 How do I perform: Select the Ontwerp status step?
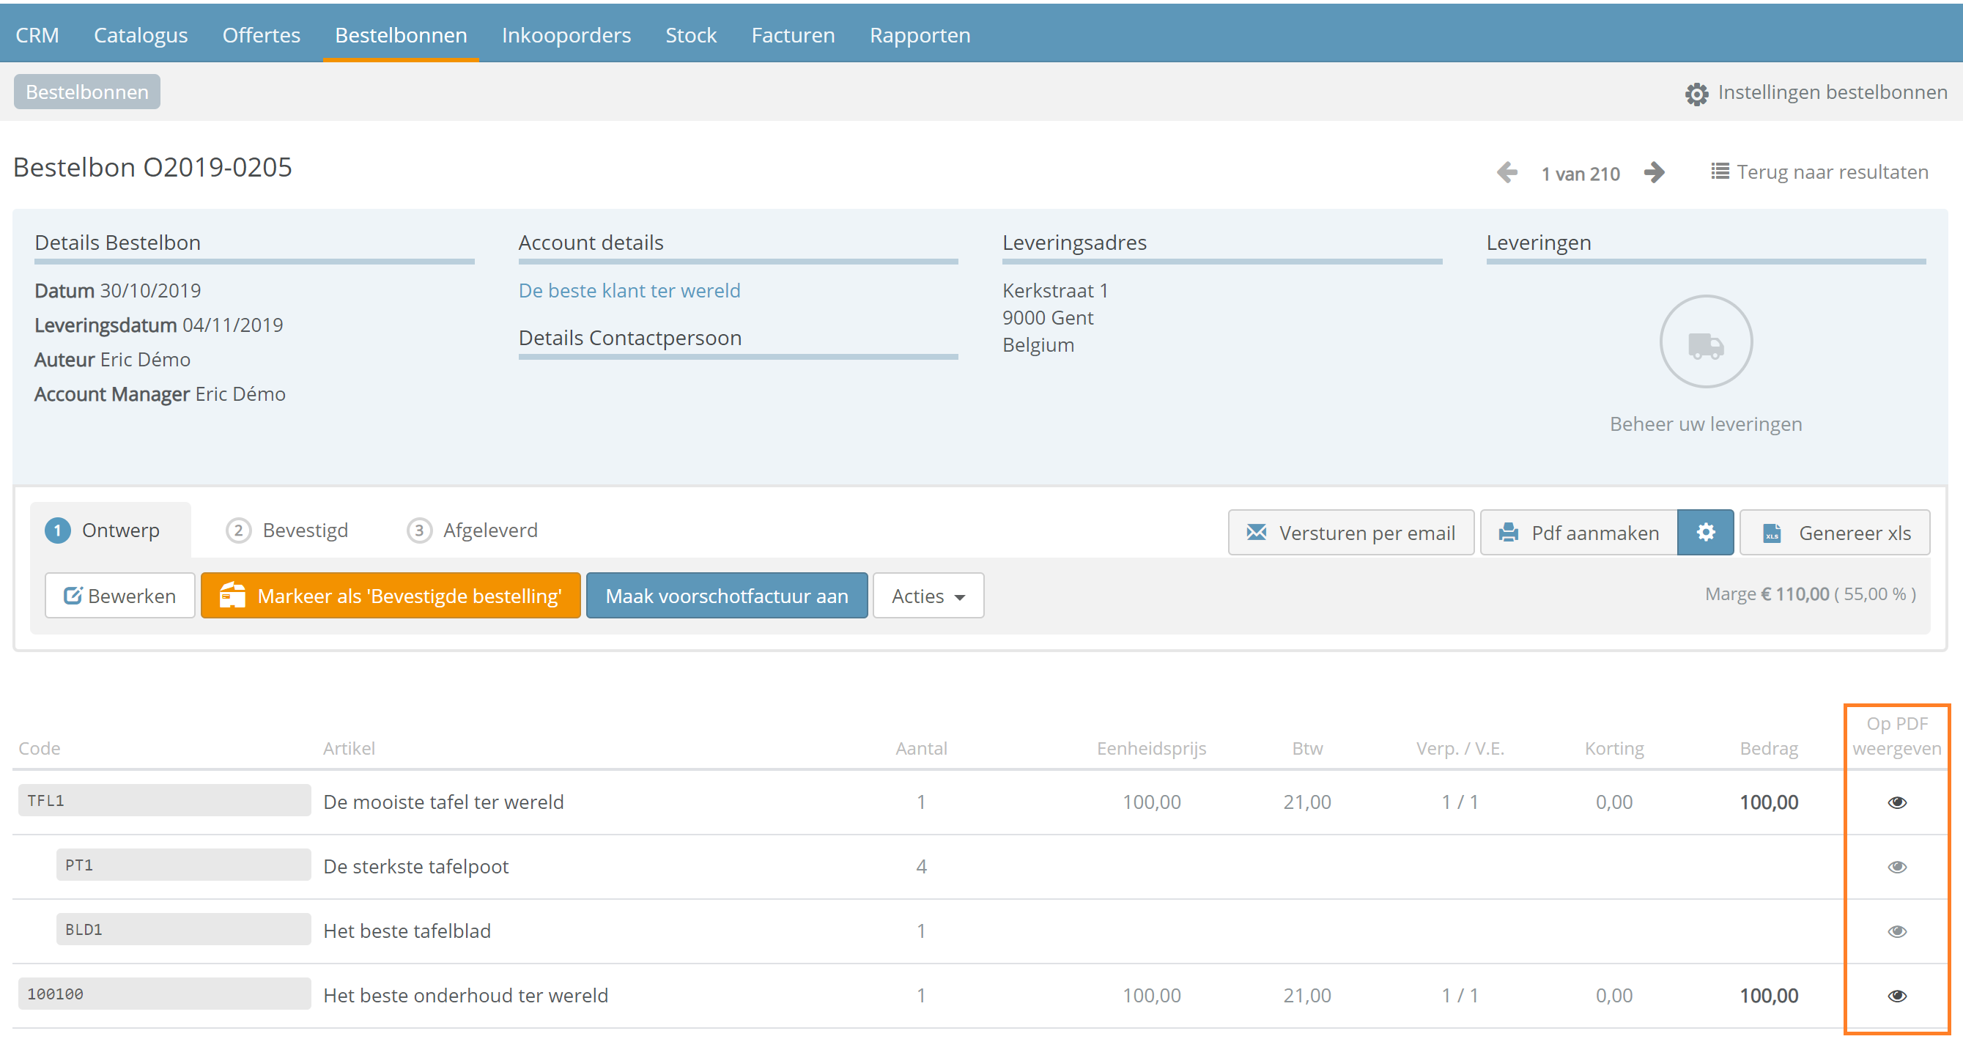111,530
